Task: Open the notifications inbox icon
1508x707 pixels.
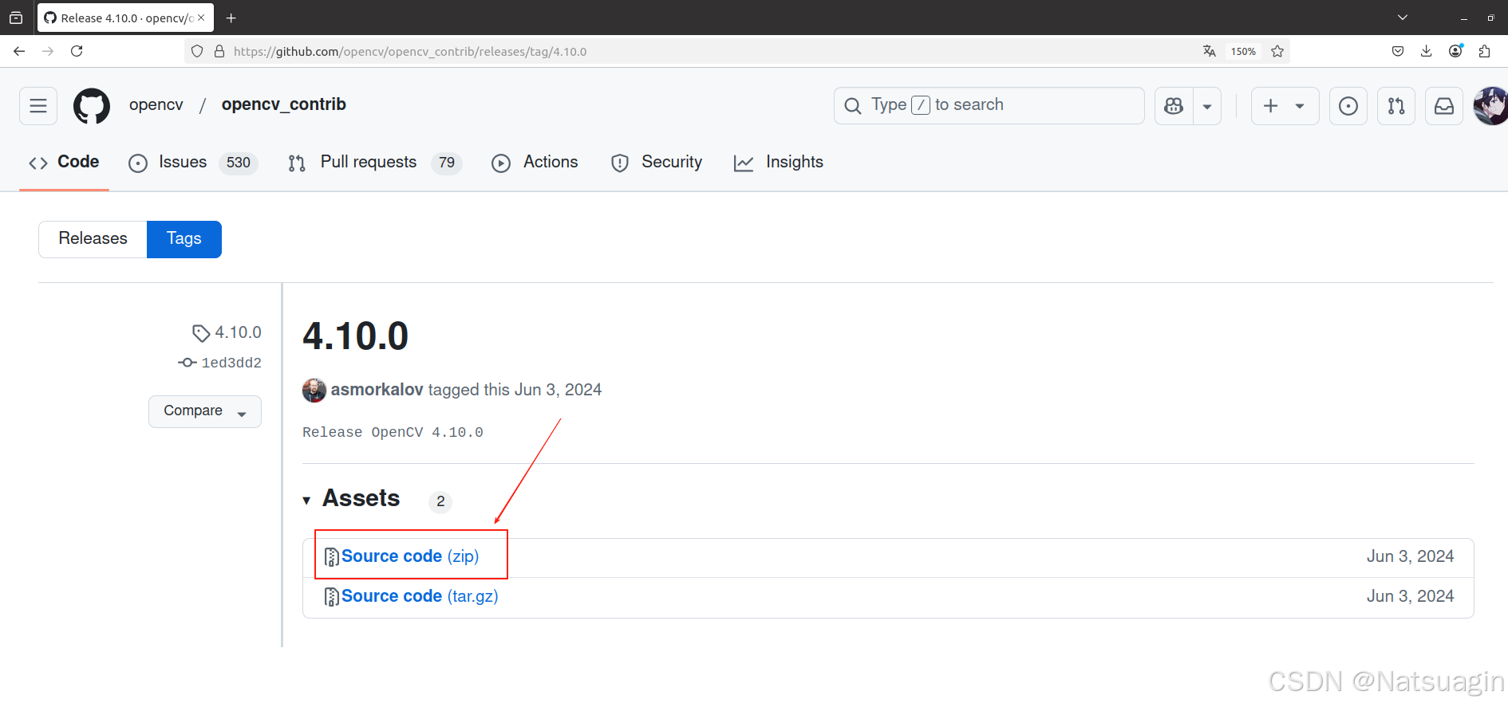Action: tap(1444, 106)
